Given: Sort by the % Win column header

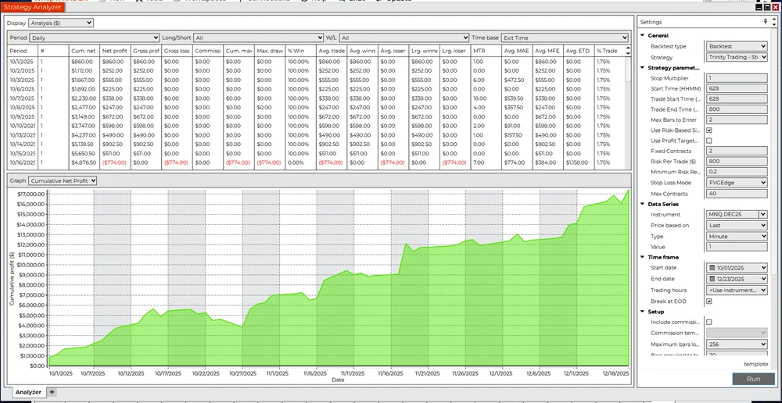Looking at the screenshot, I should click(300, 51).
